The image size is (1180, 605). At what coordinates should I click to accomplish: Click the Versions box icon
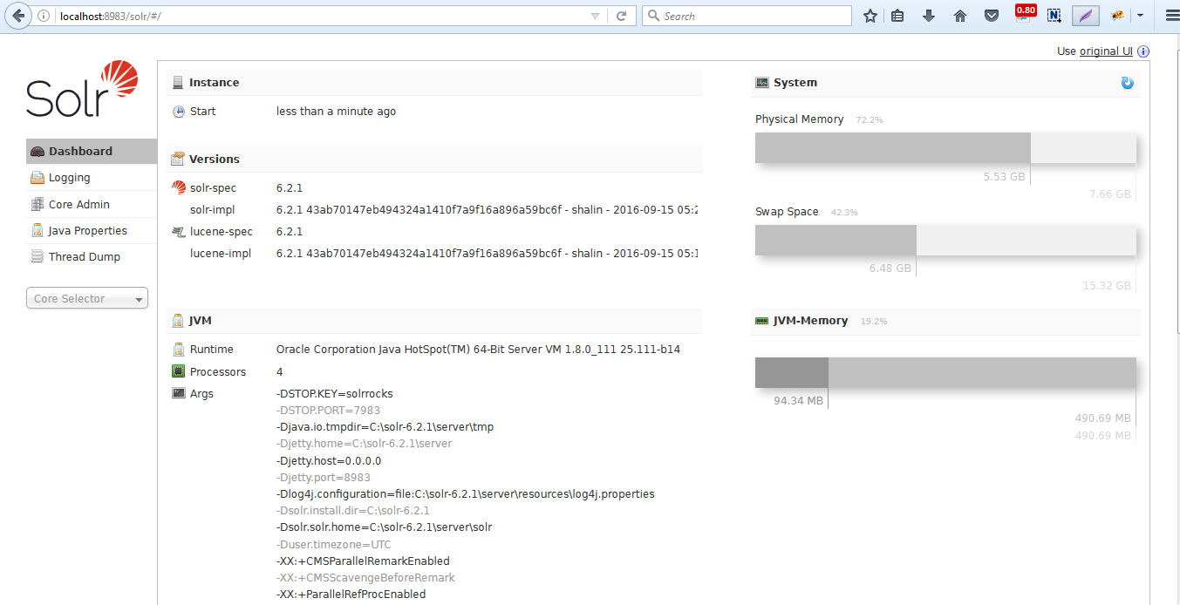click(178, 159)
